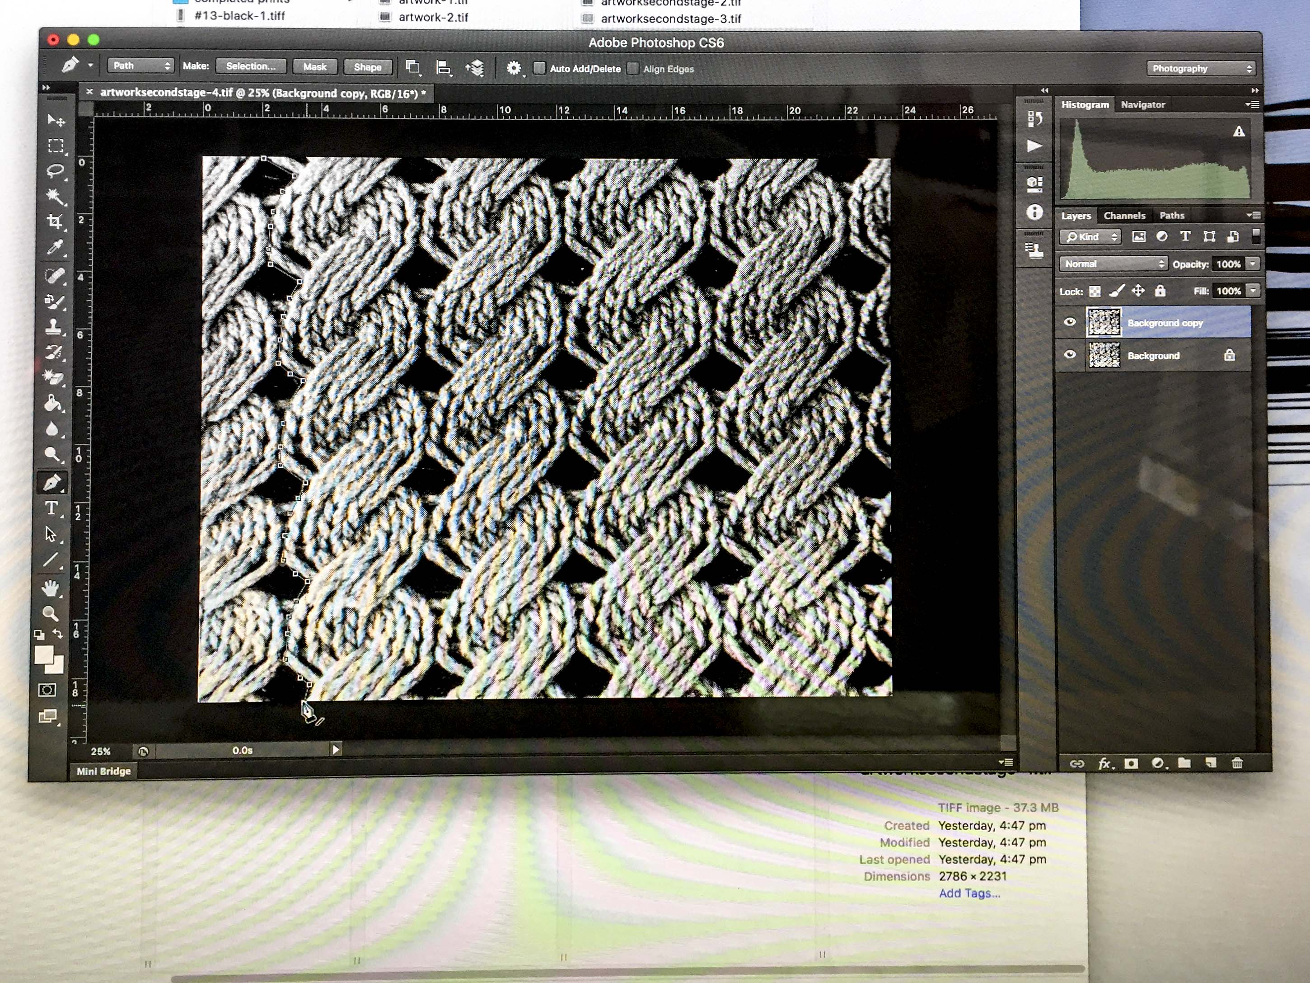This screenshot has width=1310, height=983.
Task: Select the History Brush tool
Action: pos(54,352)
